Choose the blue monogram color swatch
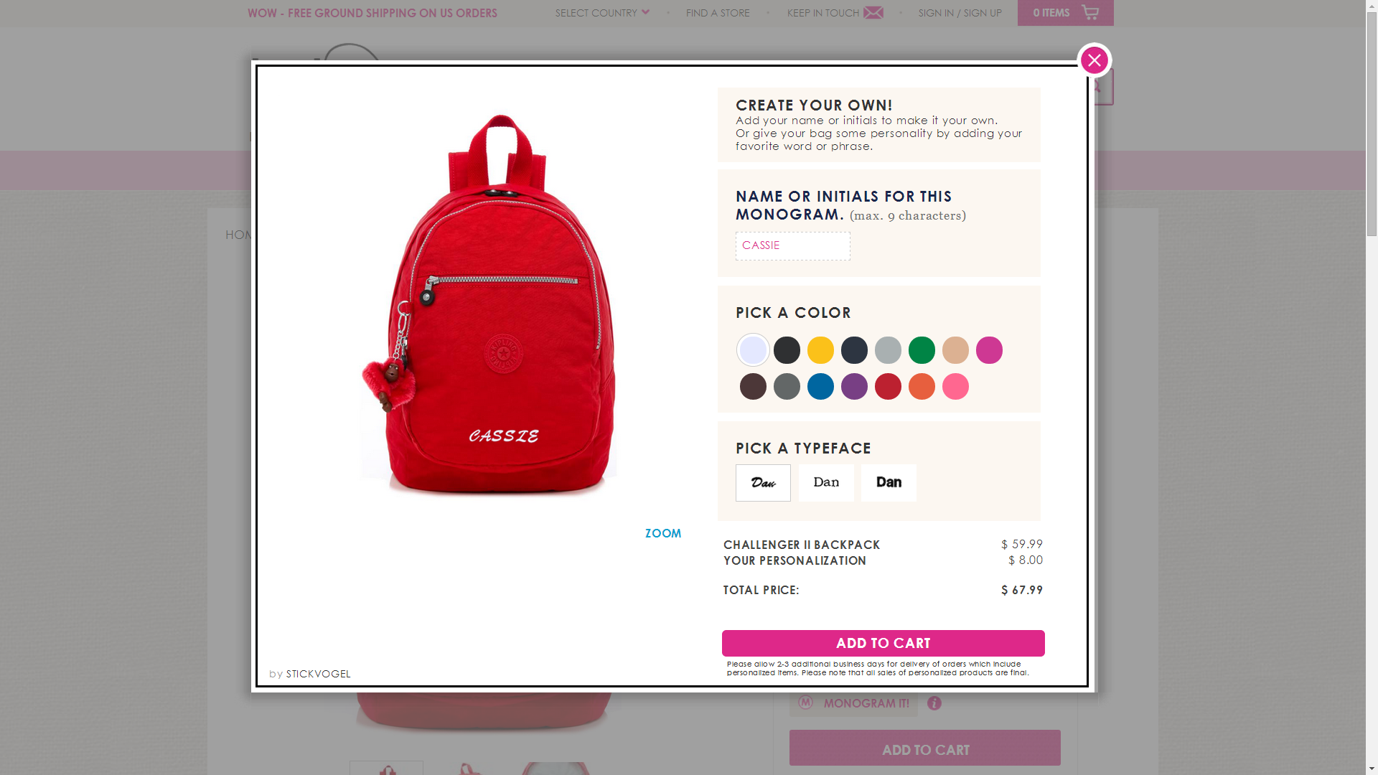Screen dimensions: 1378x775 [820, 386]
